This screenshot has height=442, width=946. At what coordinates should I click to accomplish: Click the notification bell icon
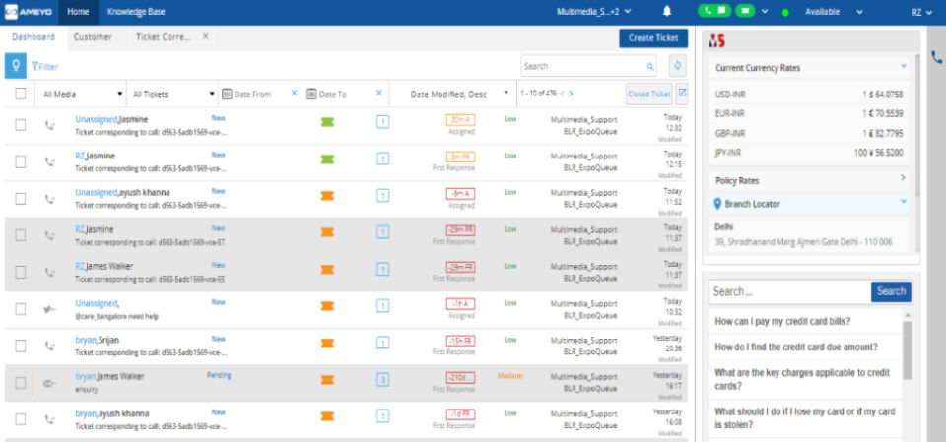pyautogui.click(x=667, y=12)
